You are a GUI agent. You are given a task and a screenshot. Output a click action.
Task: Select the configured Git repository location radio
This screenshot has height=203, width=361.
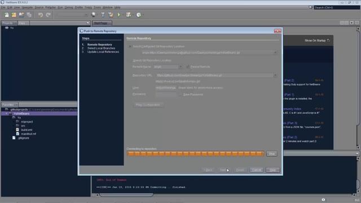(130, 46)
